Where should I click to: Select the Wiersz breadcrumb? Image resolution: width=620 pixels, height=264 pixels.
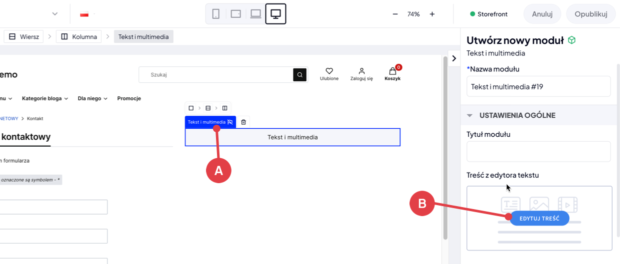[24, 36]
